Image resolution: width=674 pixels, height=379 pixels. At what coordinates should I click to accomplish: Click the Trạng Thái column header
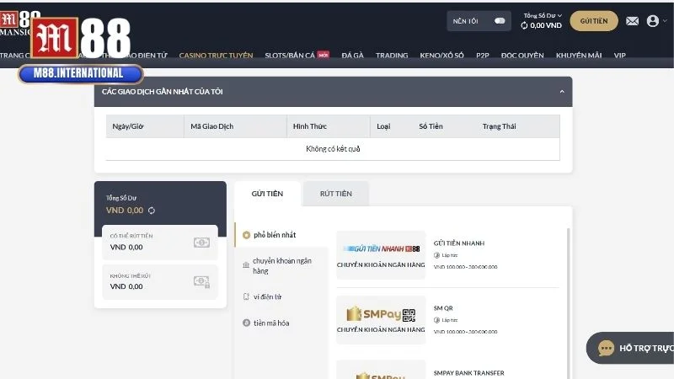[x=499, y=126]
